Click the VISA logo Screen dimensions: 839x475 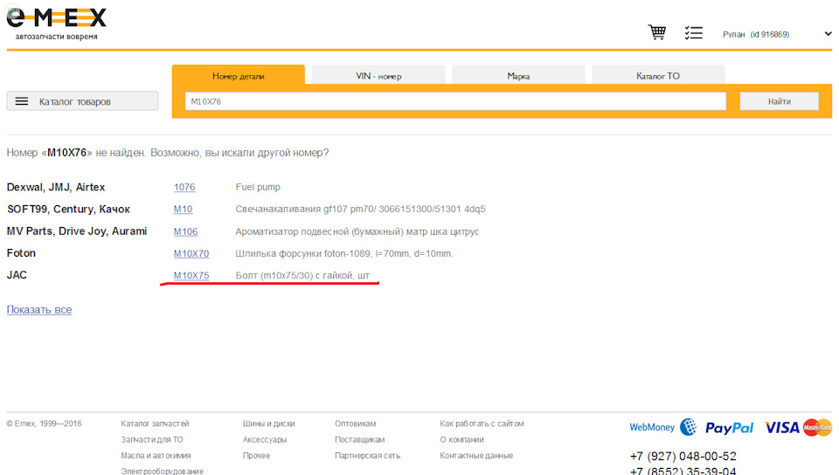(781, 427)
